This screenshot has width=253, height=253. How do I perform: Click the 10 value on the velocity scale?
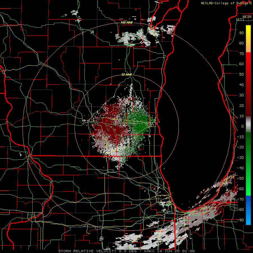[x=241, y=116]
